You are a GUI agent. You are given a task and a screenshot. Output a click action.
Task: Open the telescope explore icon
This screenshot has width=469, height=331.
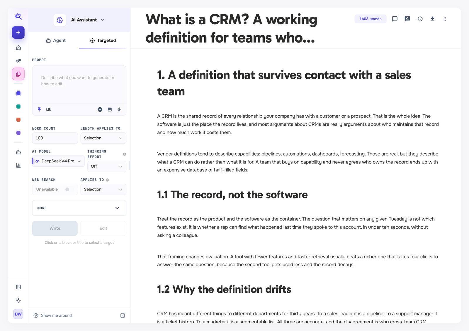[18, 61]
